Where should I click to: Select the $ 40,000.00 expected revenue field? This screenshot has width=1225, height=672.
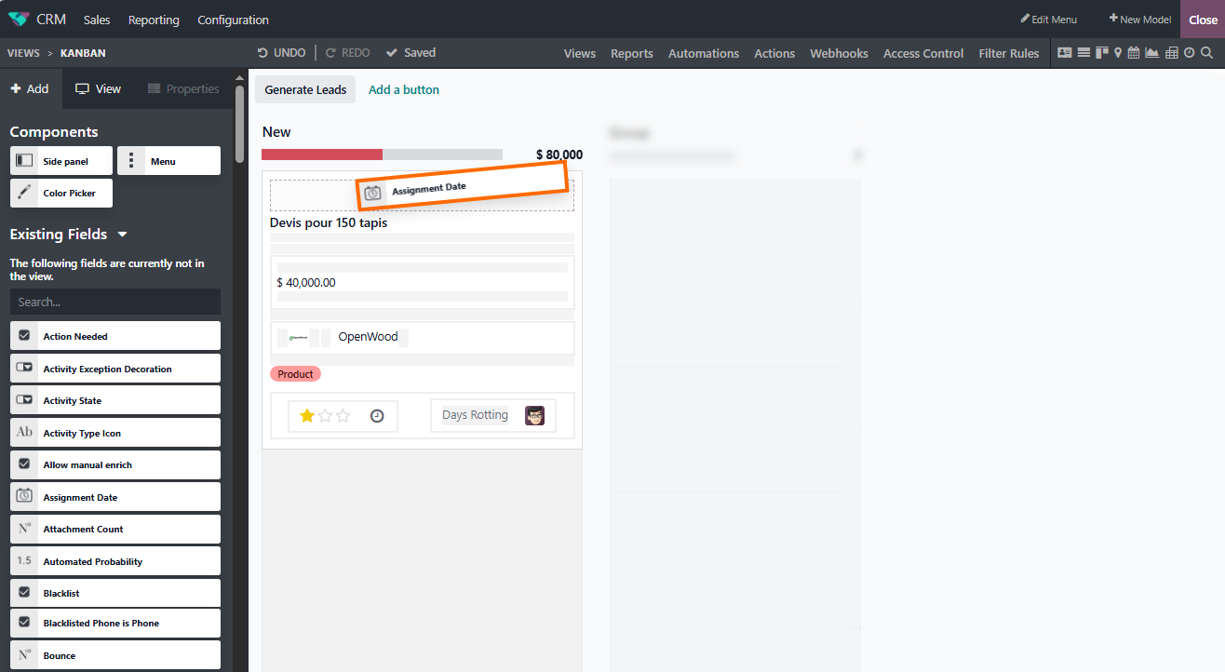tap(306, 282)
